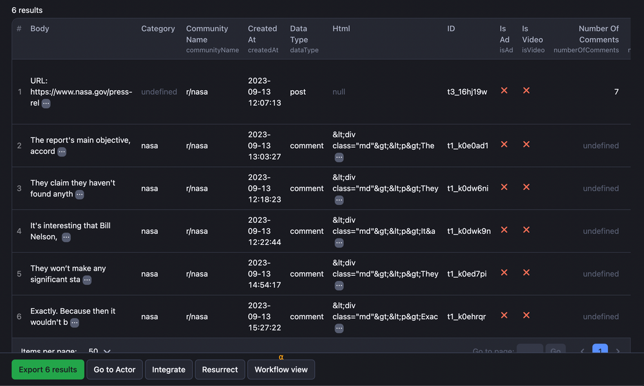Click the Go to Actor button
The width and height of the screenshot is (644, 386).
[115, 370]
